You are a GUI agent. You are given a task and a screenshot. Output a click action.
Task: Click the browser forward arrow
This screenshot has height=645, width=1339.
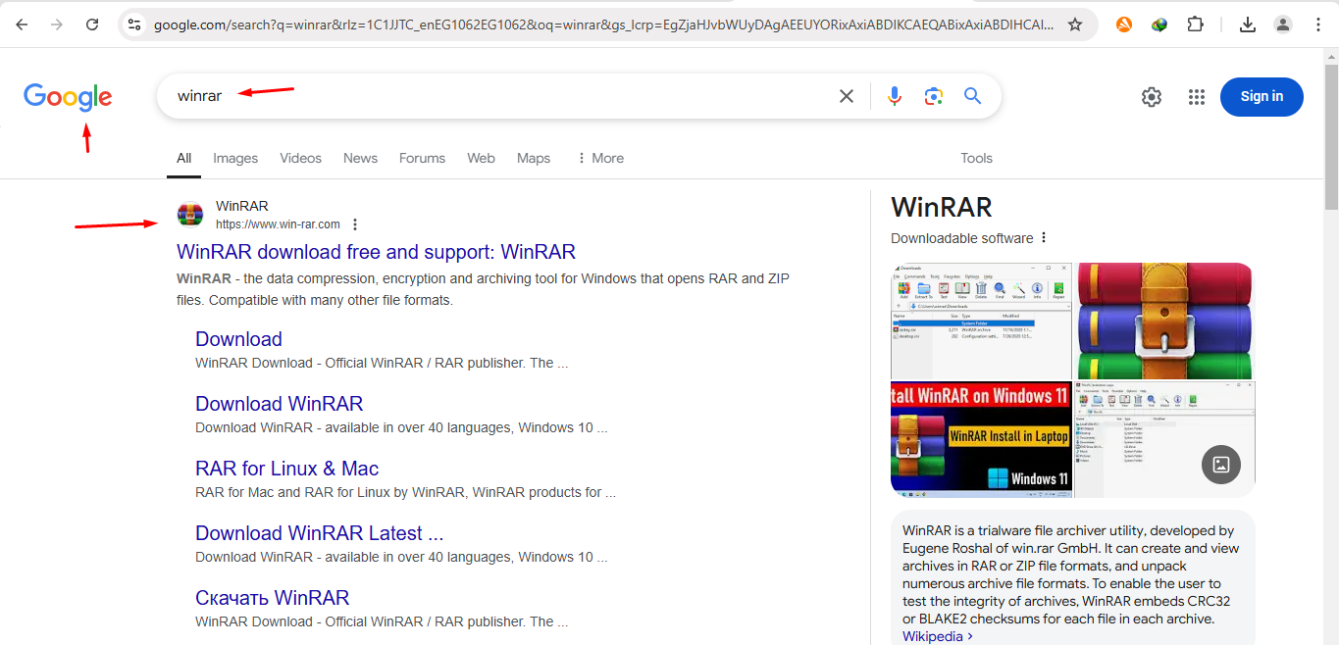tap(57, 25)
